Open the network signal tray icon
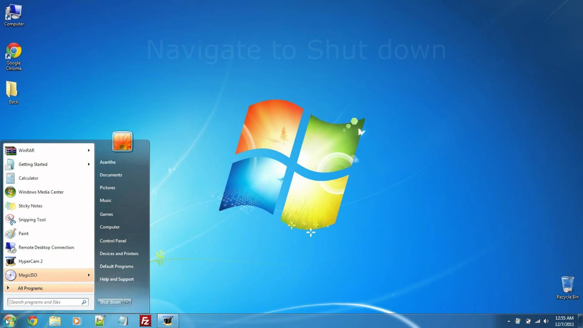Image resolution: width=583 pixels, height=328 pixels. point(537,321)
